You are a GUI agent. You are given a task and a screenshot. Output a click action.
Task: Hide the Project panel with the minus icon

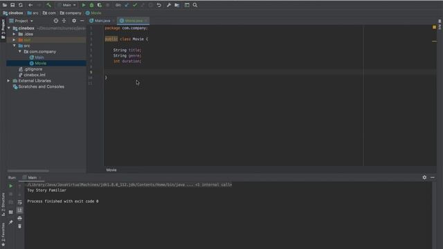pyautogui.click(x=82, y=21)
